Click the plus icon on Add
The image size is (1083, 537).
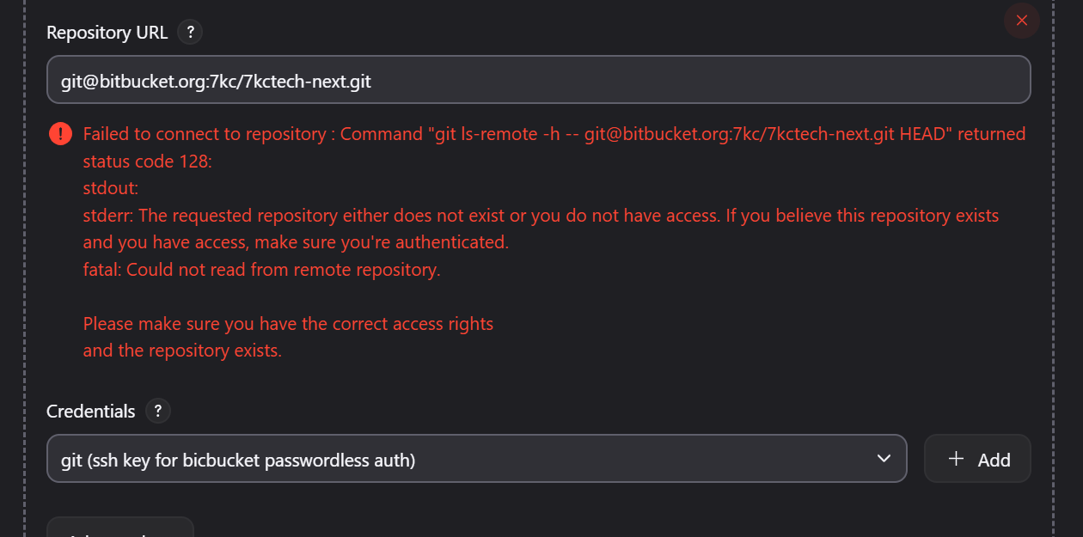(x=956, y=459)
